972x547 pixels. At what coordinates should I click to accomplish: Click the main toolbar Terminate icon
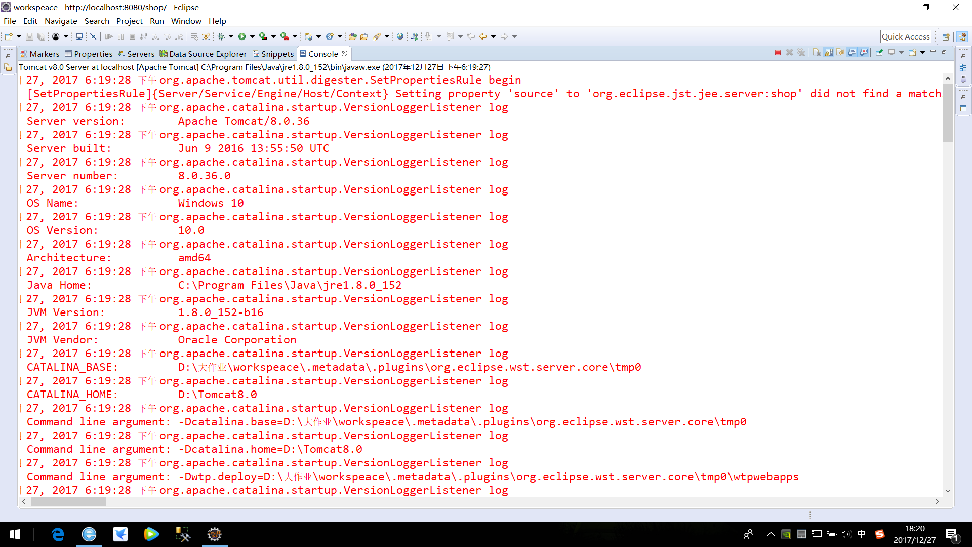click(132, 36)
